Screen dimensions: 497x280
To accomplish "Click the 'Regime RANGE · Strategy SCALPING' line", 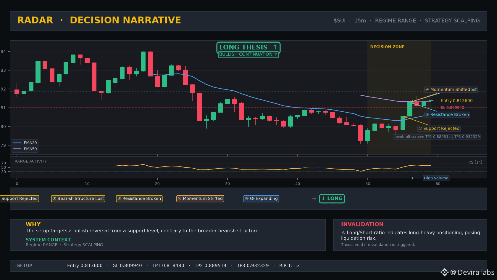I will [x=64, y=245].
